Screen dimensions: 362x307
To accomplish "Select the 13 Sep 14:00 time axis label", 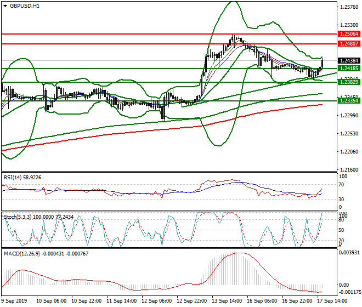I will [227, 301].
